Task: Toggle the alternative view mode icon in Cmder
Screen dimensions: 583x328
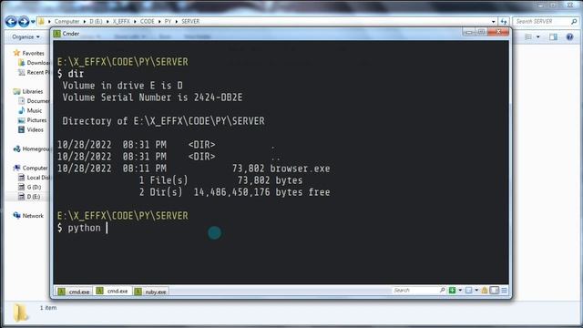Action: click(x=494, y=290)
